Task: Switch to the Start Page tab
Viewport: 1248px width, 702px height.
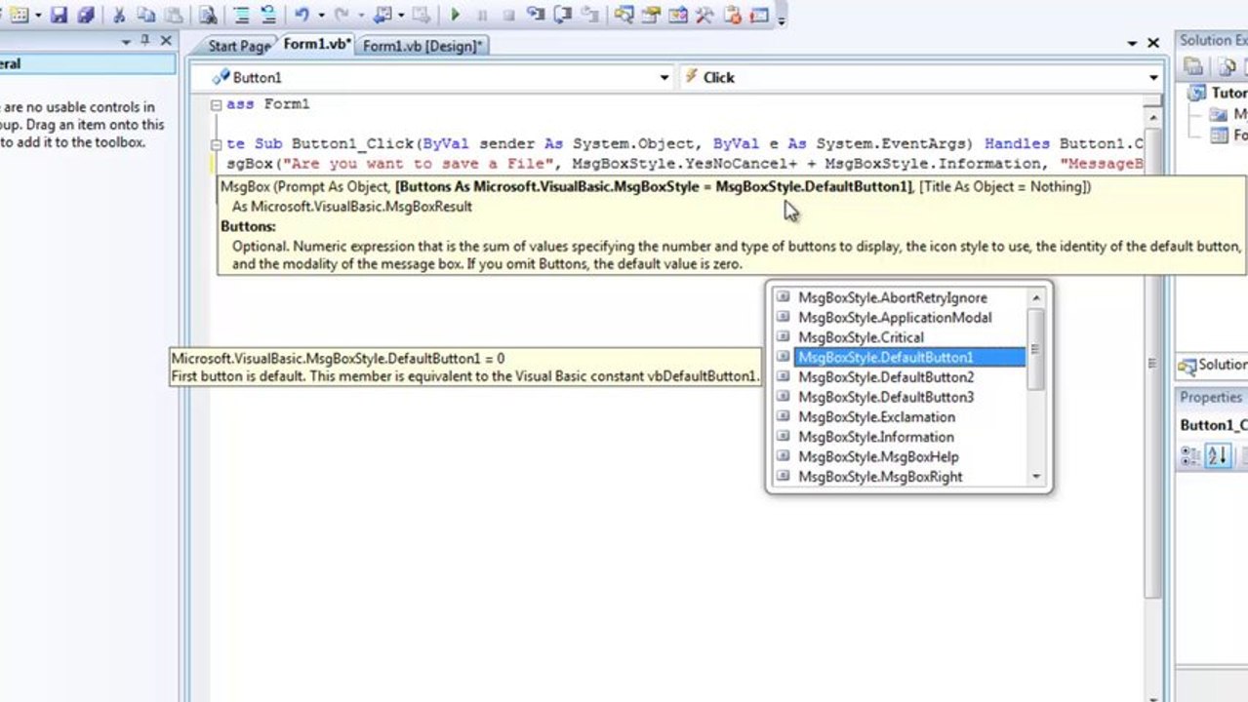Action: pyautogui.click(x=238, y=46)
